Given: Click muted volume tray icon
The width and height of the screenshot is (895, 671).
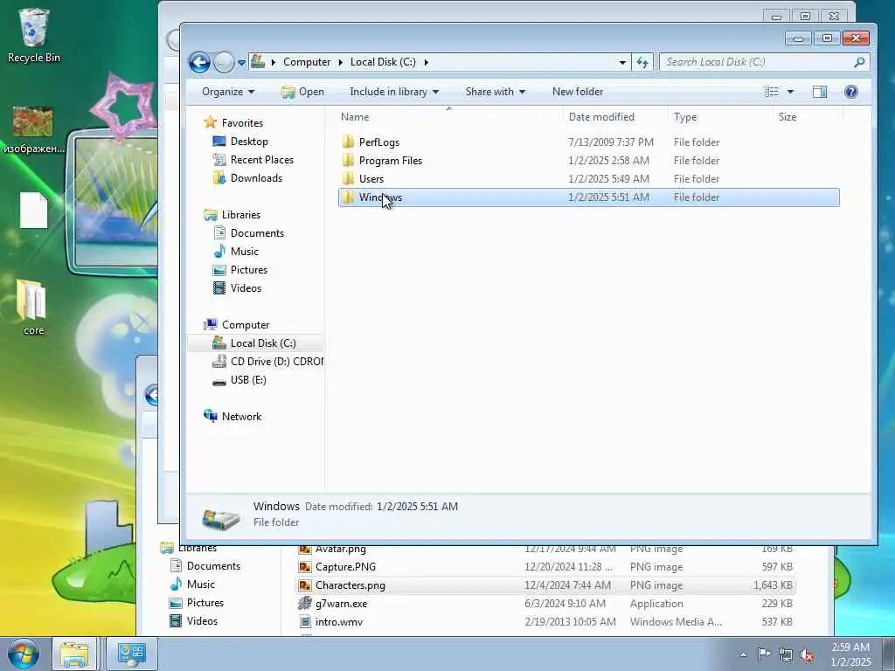Looking at the screenshot, I should point(807,655).
